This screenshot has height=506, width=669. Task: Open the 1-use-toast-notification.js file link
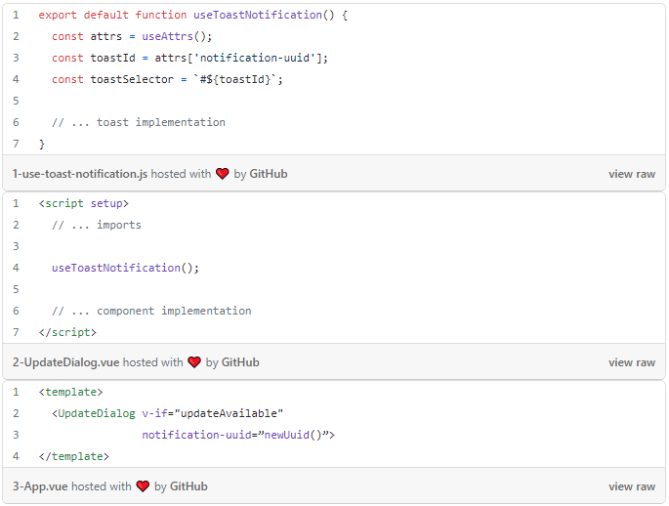(79, 174)
